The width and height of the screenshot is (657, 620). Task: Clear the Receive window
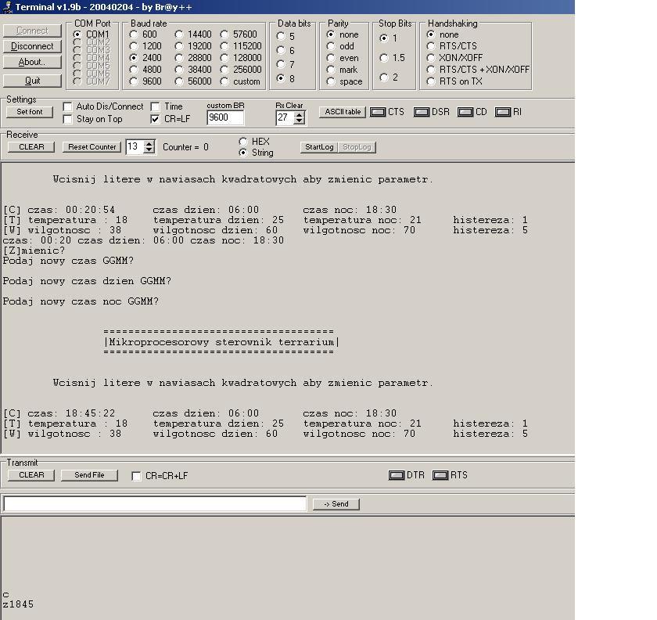[x=31, y=147]
